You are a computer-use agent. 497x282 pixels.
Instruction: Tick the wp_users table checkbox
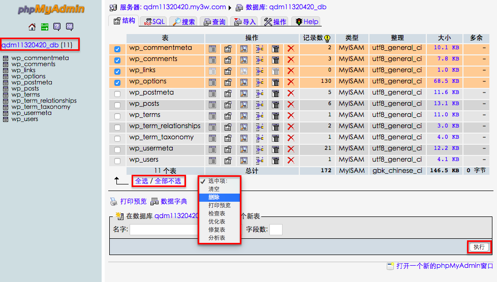(117, 161)
